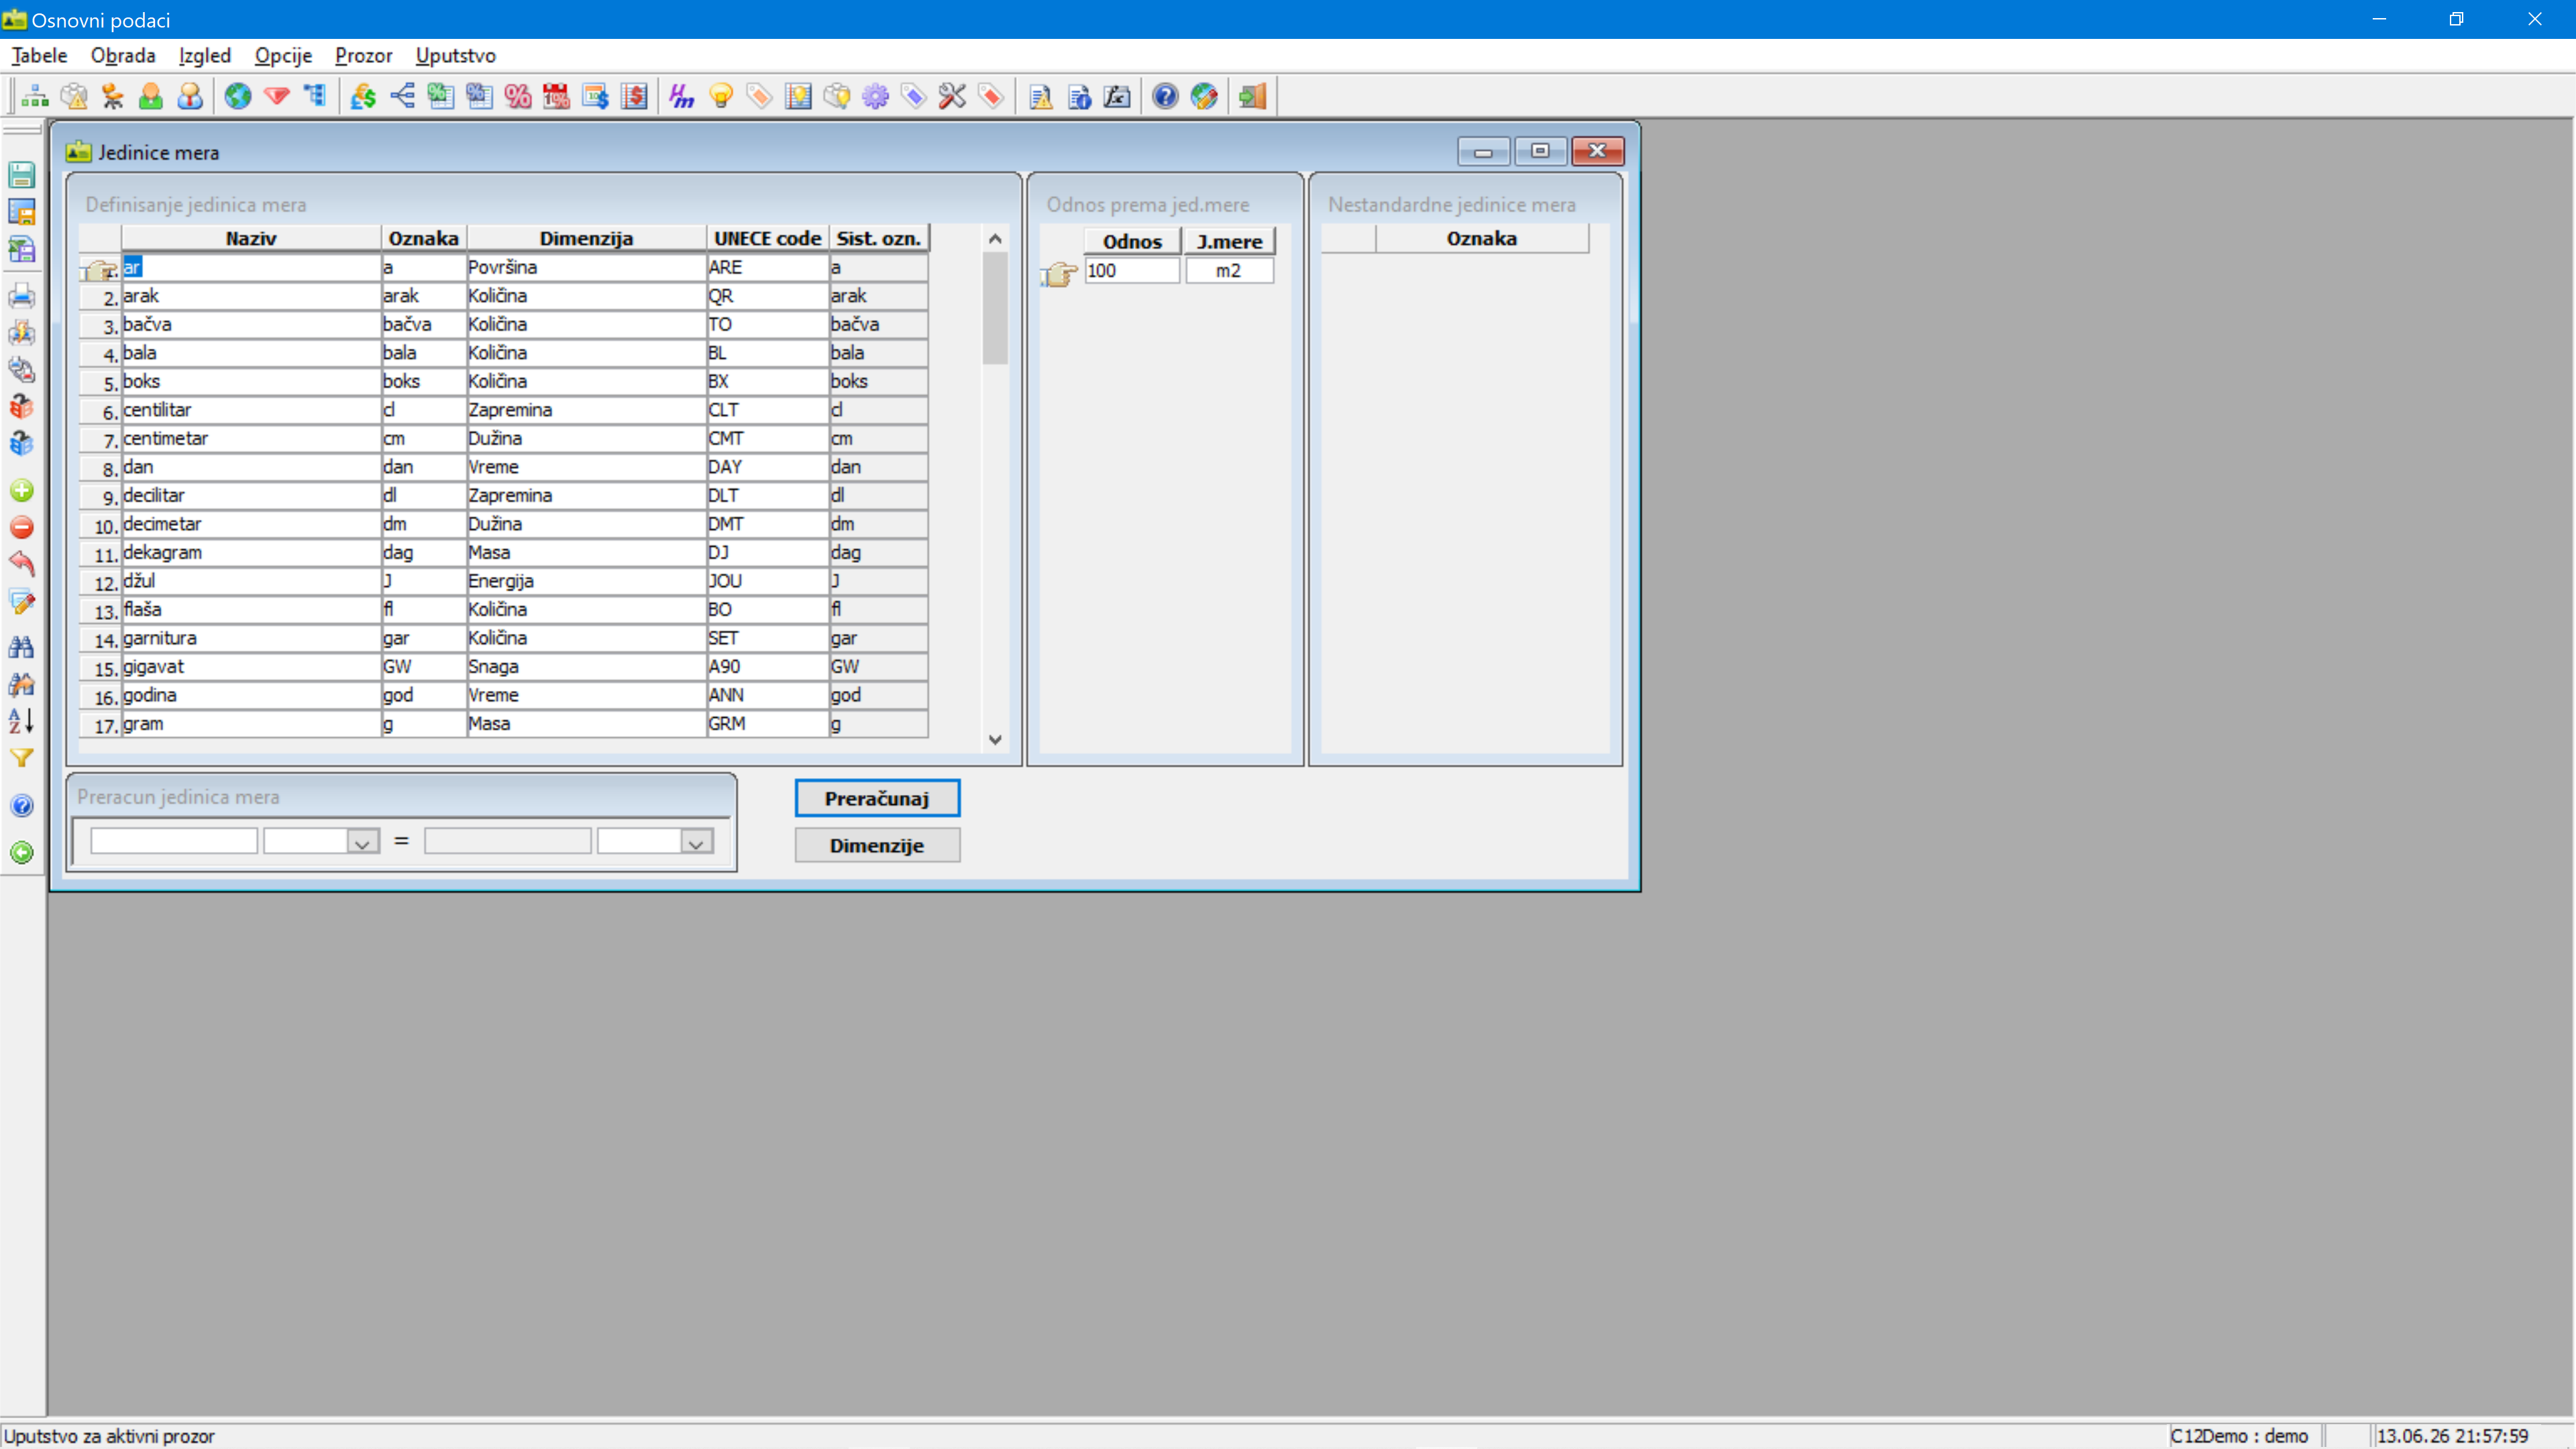Click the Oznaka header in Nestandardne jedinice mera

point(1482,238)
